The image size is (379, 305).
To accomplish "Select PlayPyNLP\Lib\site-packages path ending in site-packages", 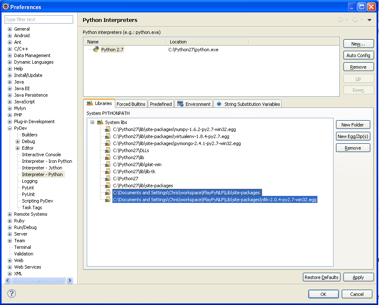I will coord(186,193).
